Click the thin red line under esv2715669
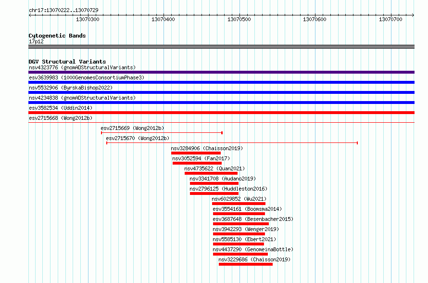Viewport: 428px width, 283px height. click(162, 133)
